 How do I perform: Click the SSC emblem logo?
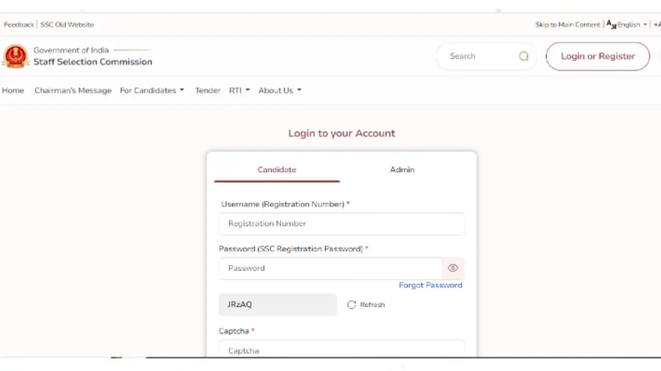(15, 56)
